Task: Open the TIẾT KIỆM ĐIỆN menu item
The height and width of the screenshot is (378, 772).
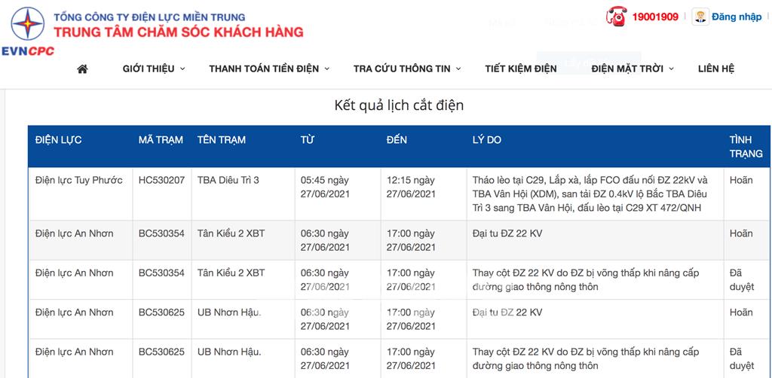Action: pos(520,69)
